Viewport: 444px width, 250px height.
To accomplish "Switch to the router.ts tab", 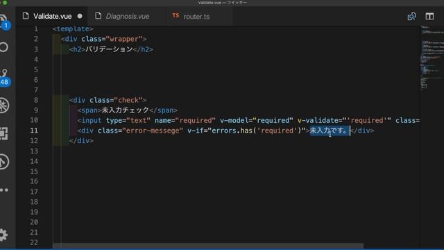I will coord(200,17).
